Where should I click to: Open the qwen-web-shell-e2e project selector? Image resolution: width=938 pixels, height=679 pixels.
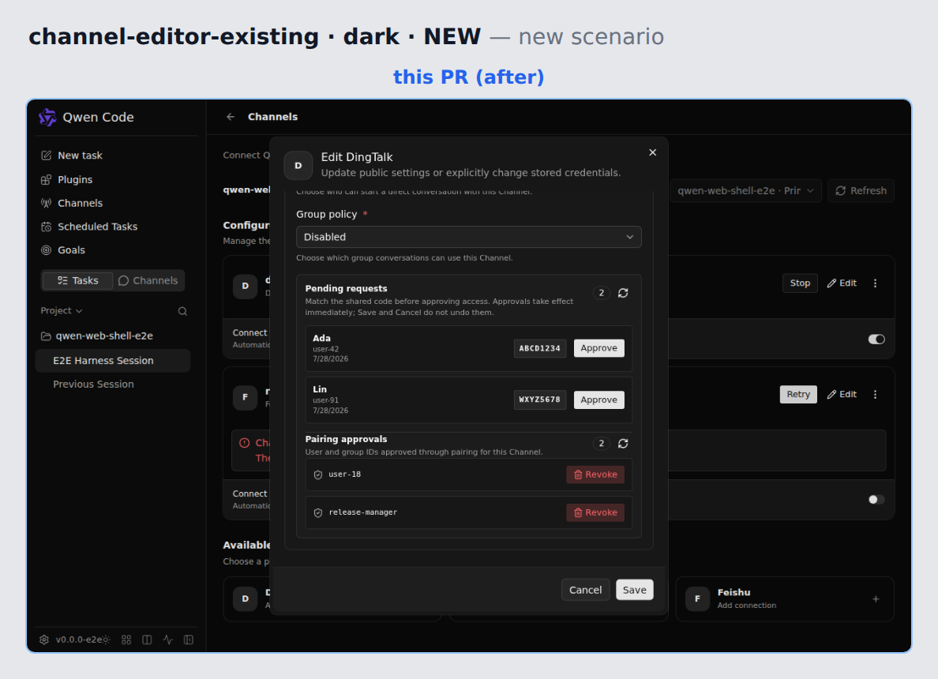coord(745,191)
